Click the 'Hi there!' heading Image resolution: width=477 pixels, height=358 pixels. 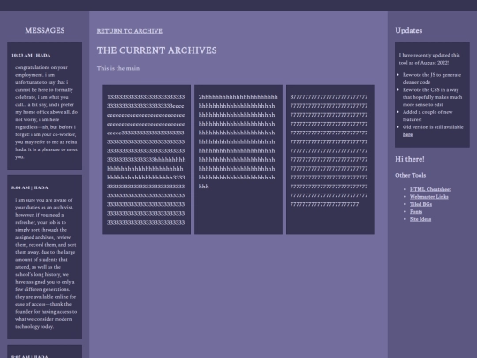click(410, 159)
